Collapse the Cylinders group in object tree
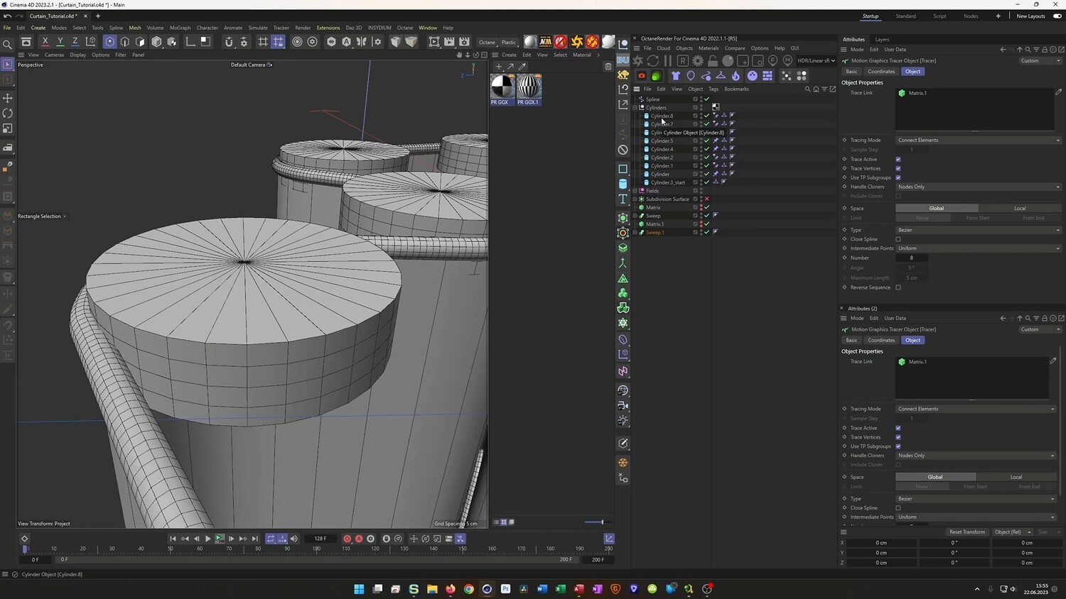The height and width of the screenshot is (599, 1066). (635, 108)
